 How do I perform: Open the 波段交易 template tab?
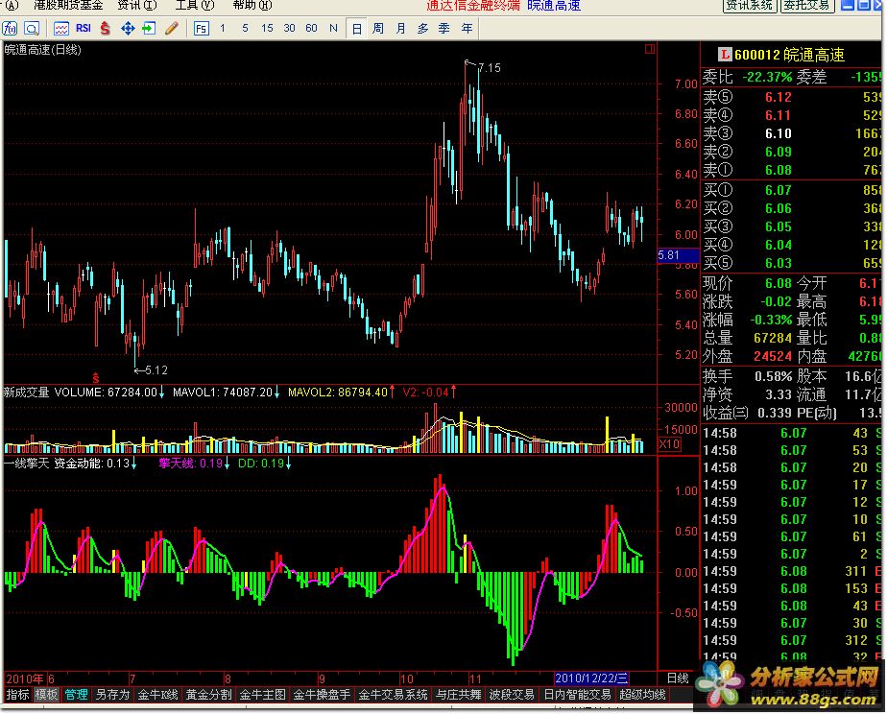coord(512,694)
